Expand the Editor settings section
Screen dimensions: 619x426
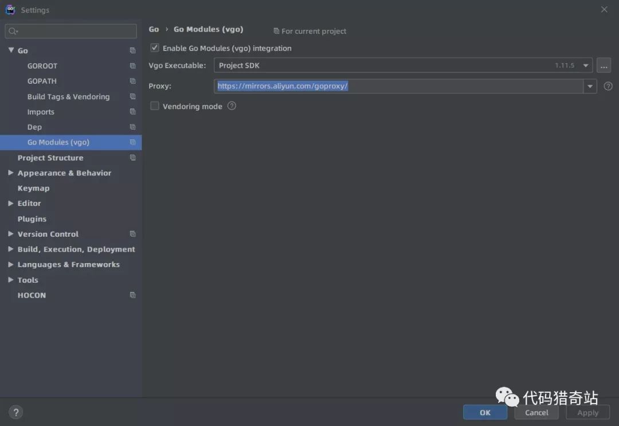(x=11, y=203)
